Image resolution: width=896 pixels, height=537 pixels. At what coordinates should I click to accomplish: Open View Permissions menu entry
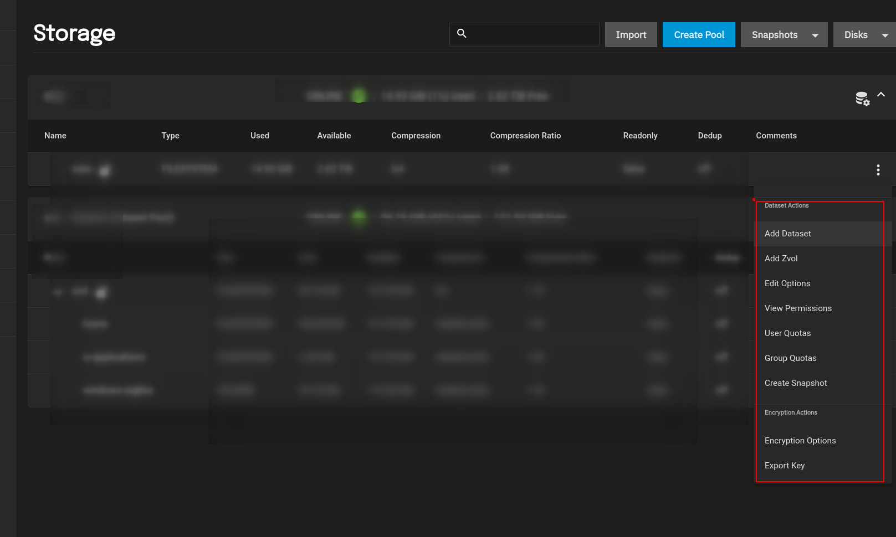823,308
